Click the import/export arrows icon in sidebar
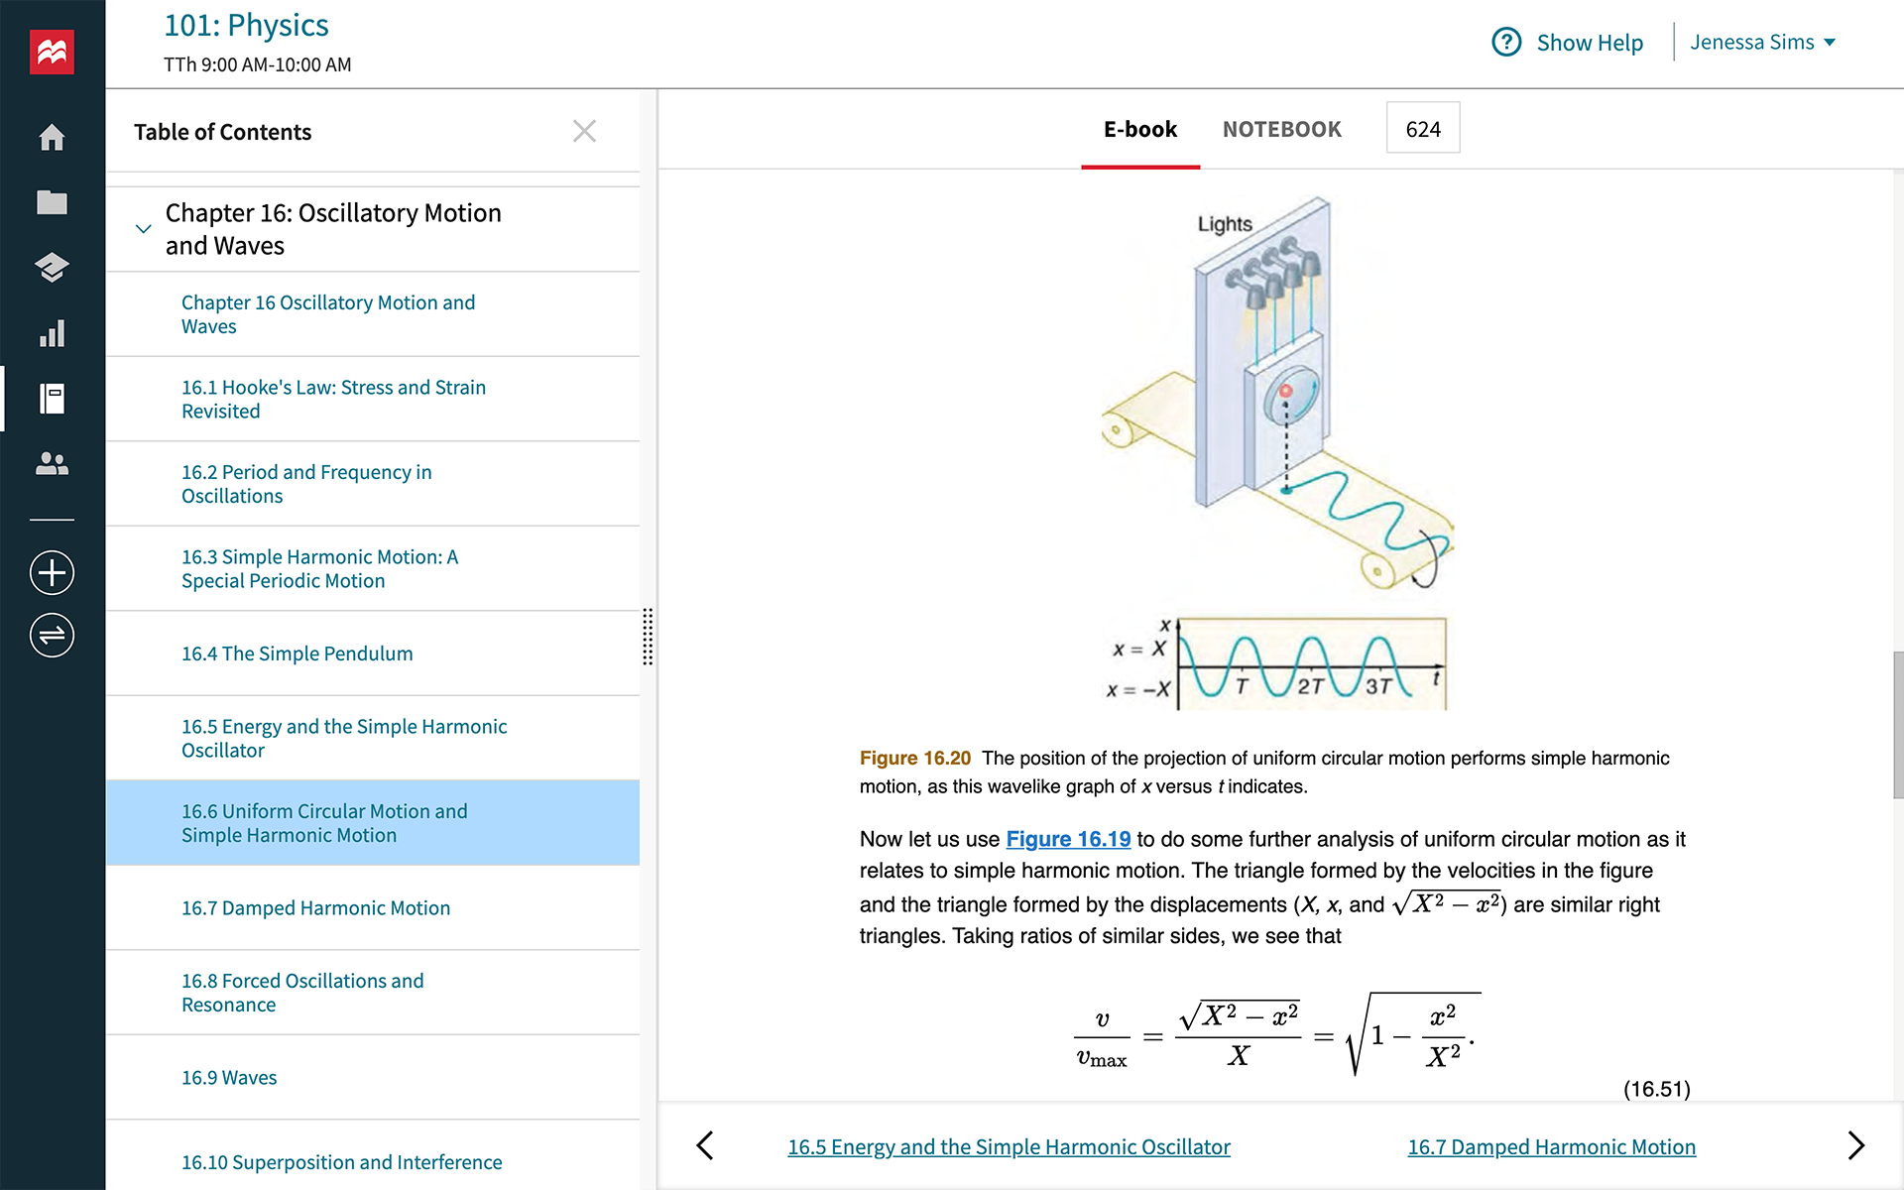The width and height of the screenshot is (1904, 1190). pyautogui.click(x=53, y=635)
